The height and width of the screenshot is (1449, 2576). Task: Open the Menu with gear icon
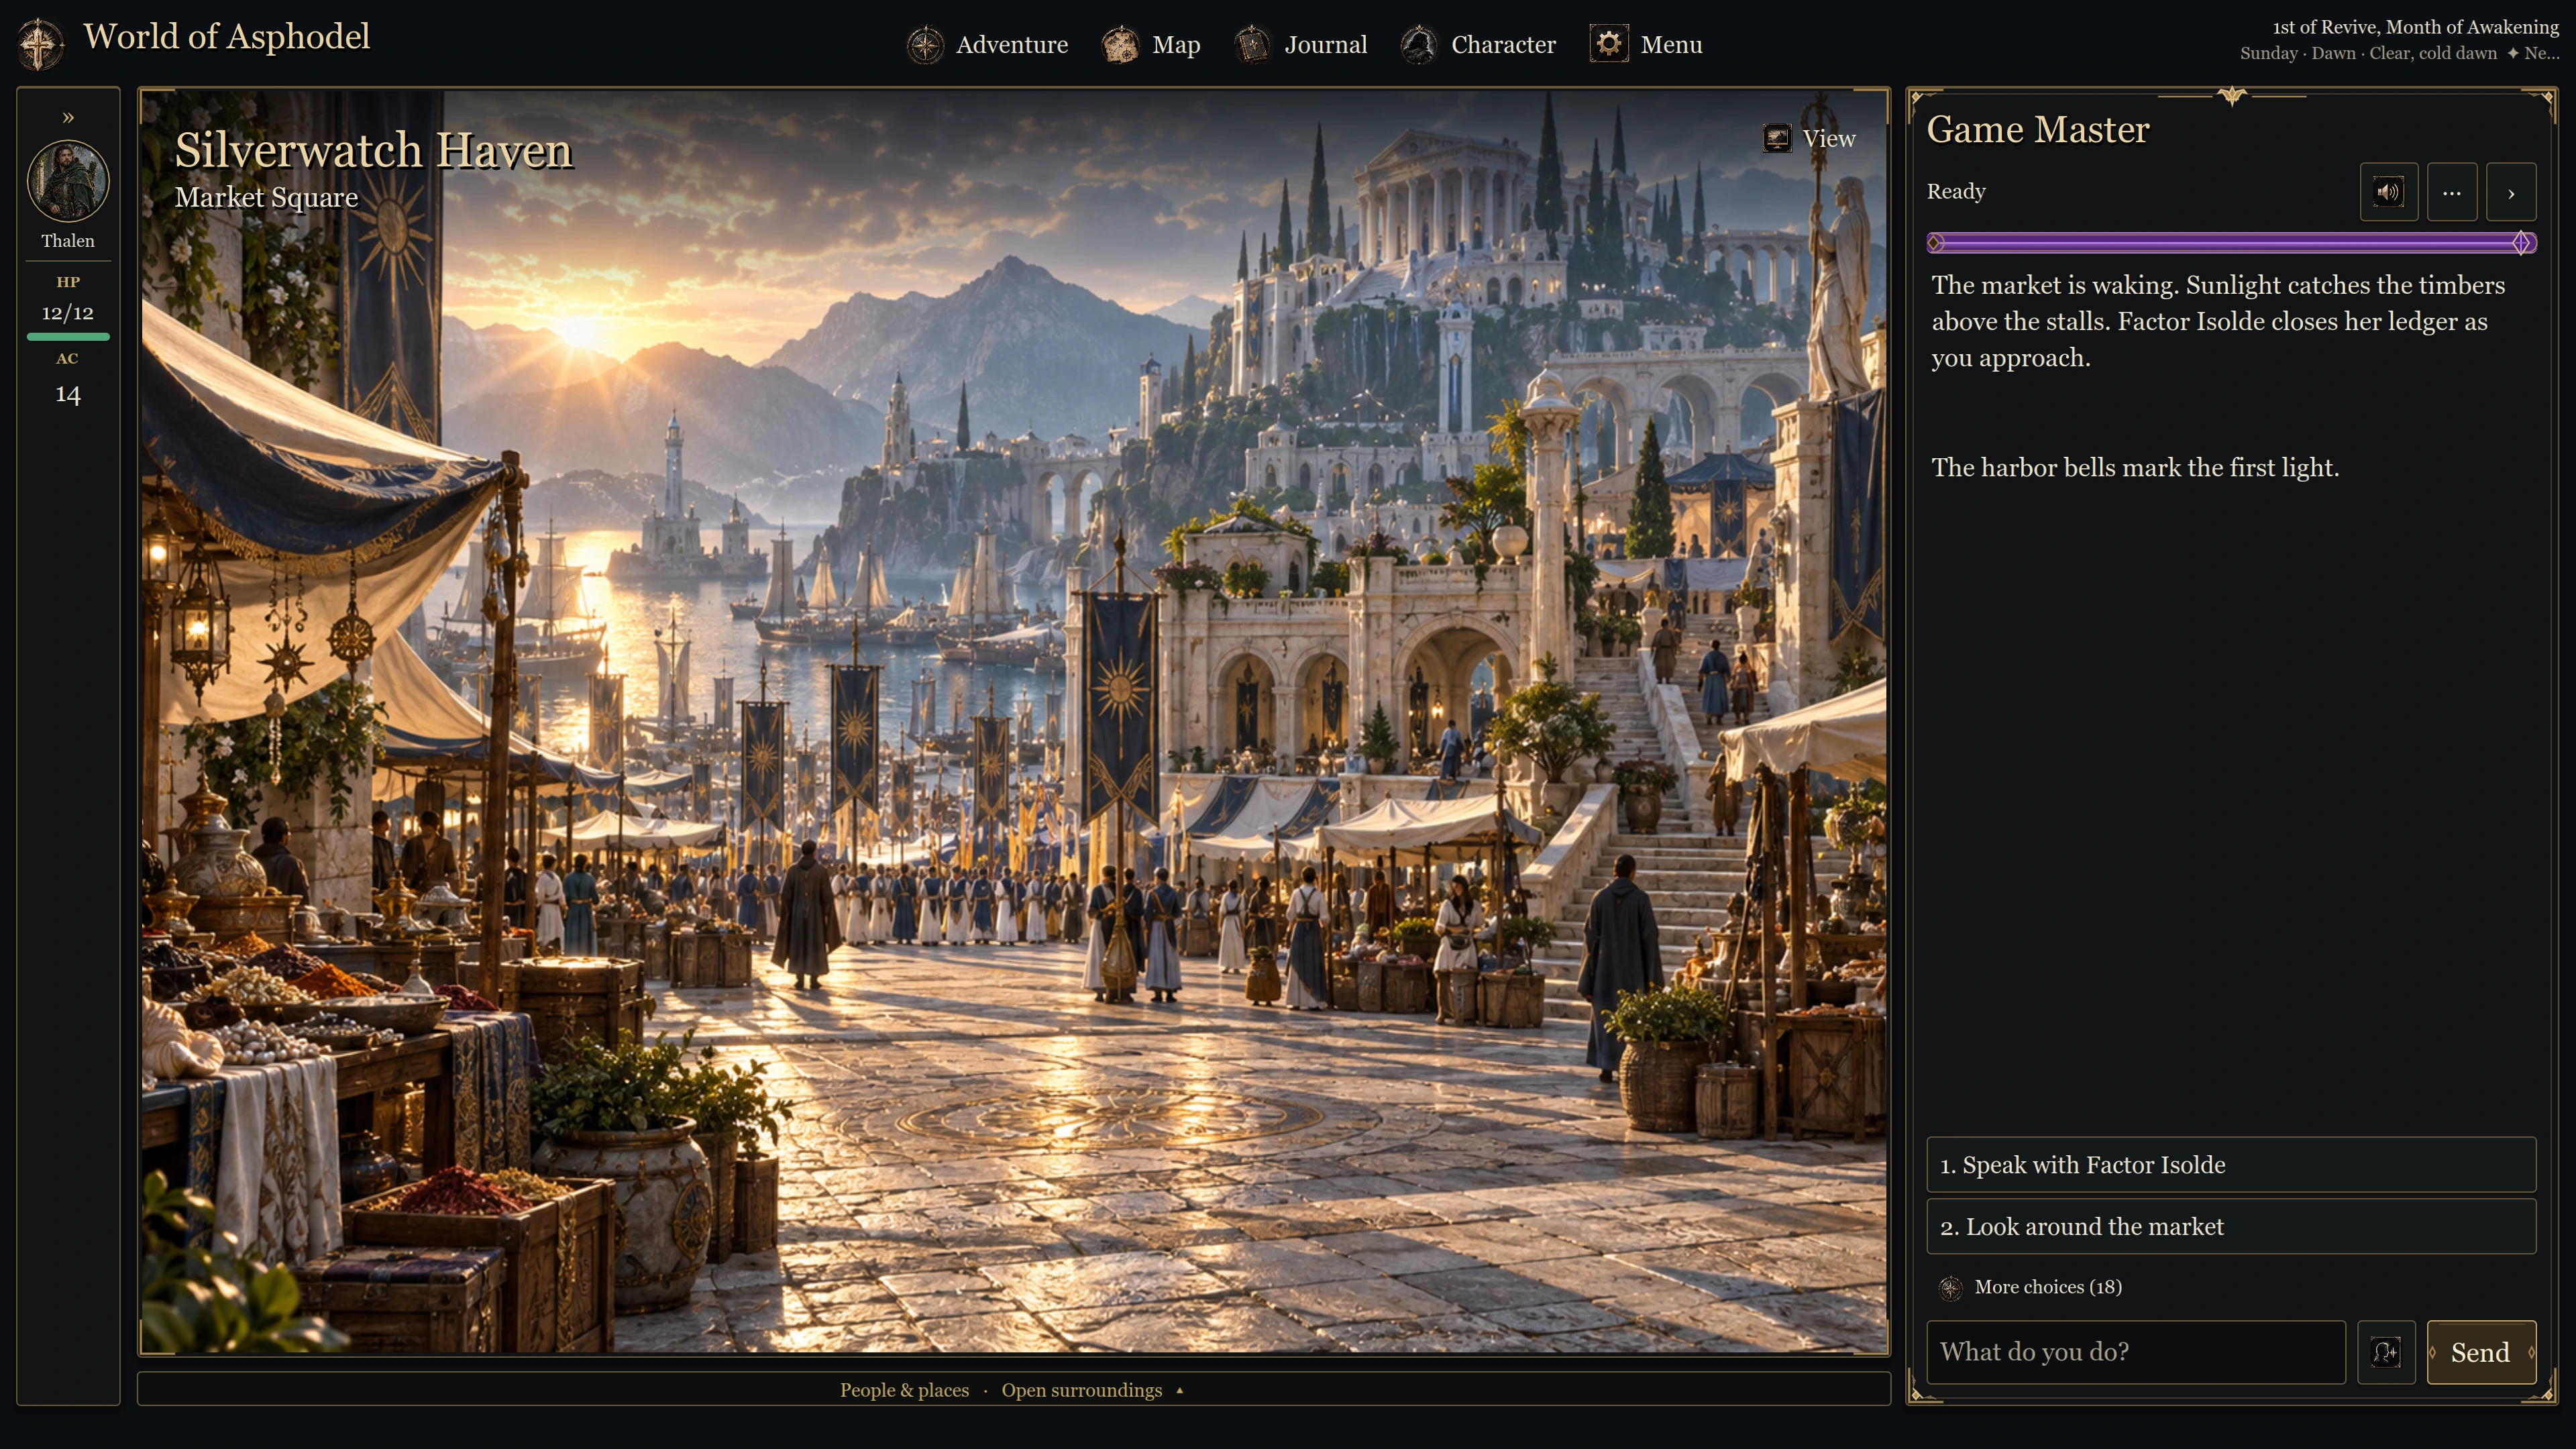(x=1646, y=45)
